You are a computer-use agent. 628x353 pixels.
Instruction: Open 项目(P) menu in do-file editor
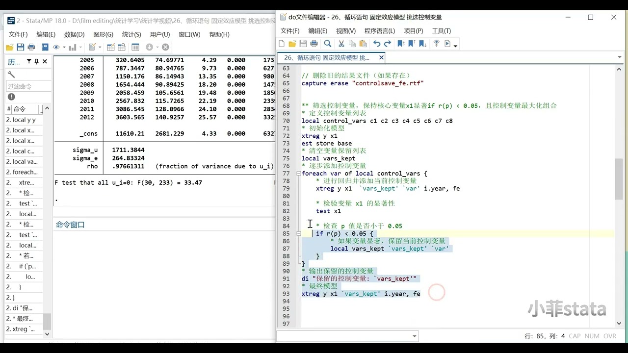[x=413, y=31]
